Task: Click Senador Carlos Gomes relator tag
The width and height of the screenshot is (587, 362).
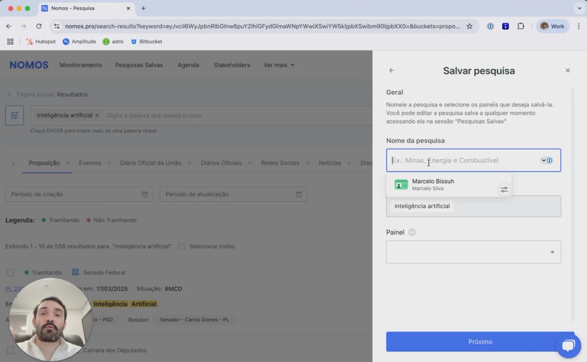Action: [194, 320]
